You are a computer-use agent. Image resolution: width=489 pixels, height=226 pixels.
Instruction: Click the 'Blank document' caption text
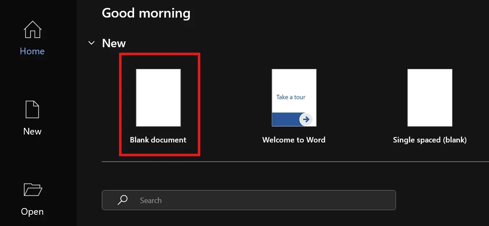click(158, 140)
